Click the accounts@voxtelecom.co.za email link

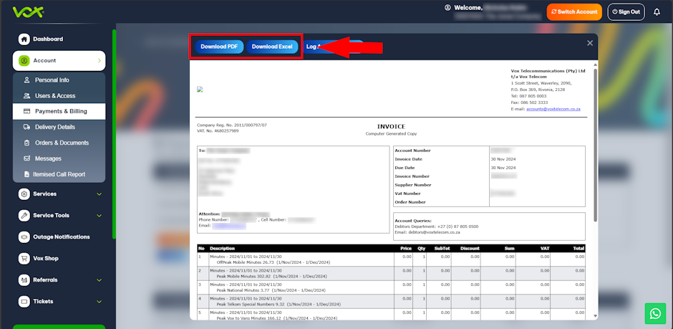coord(553,109)
